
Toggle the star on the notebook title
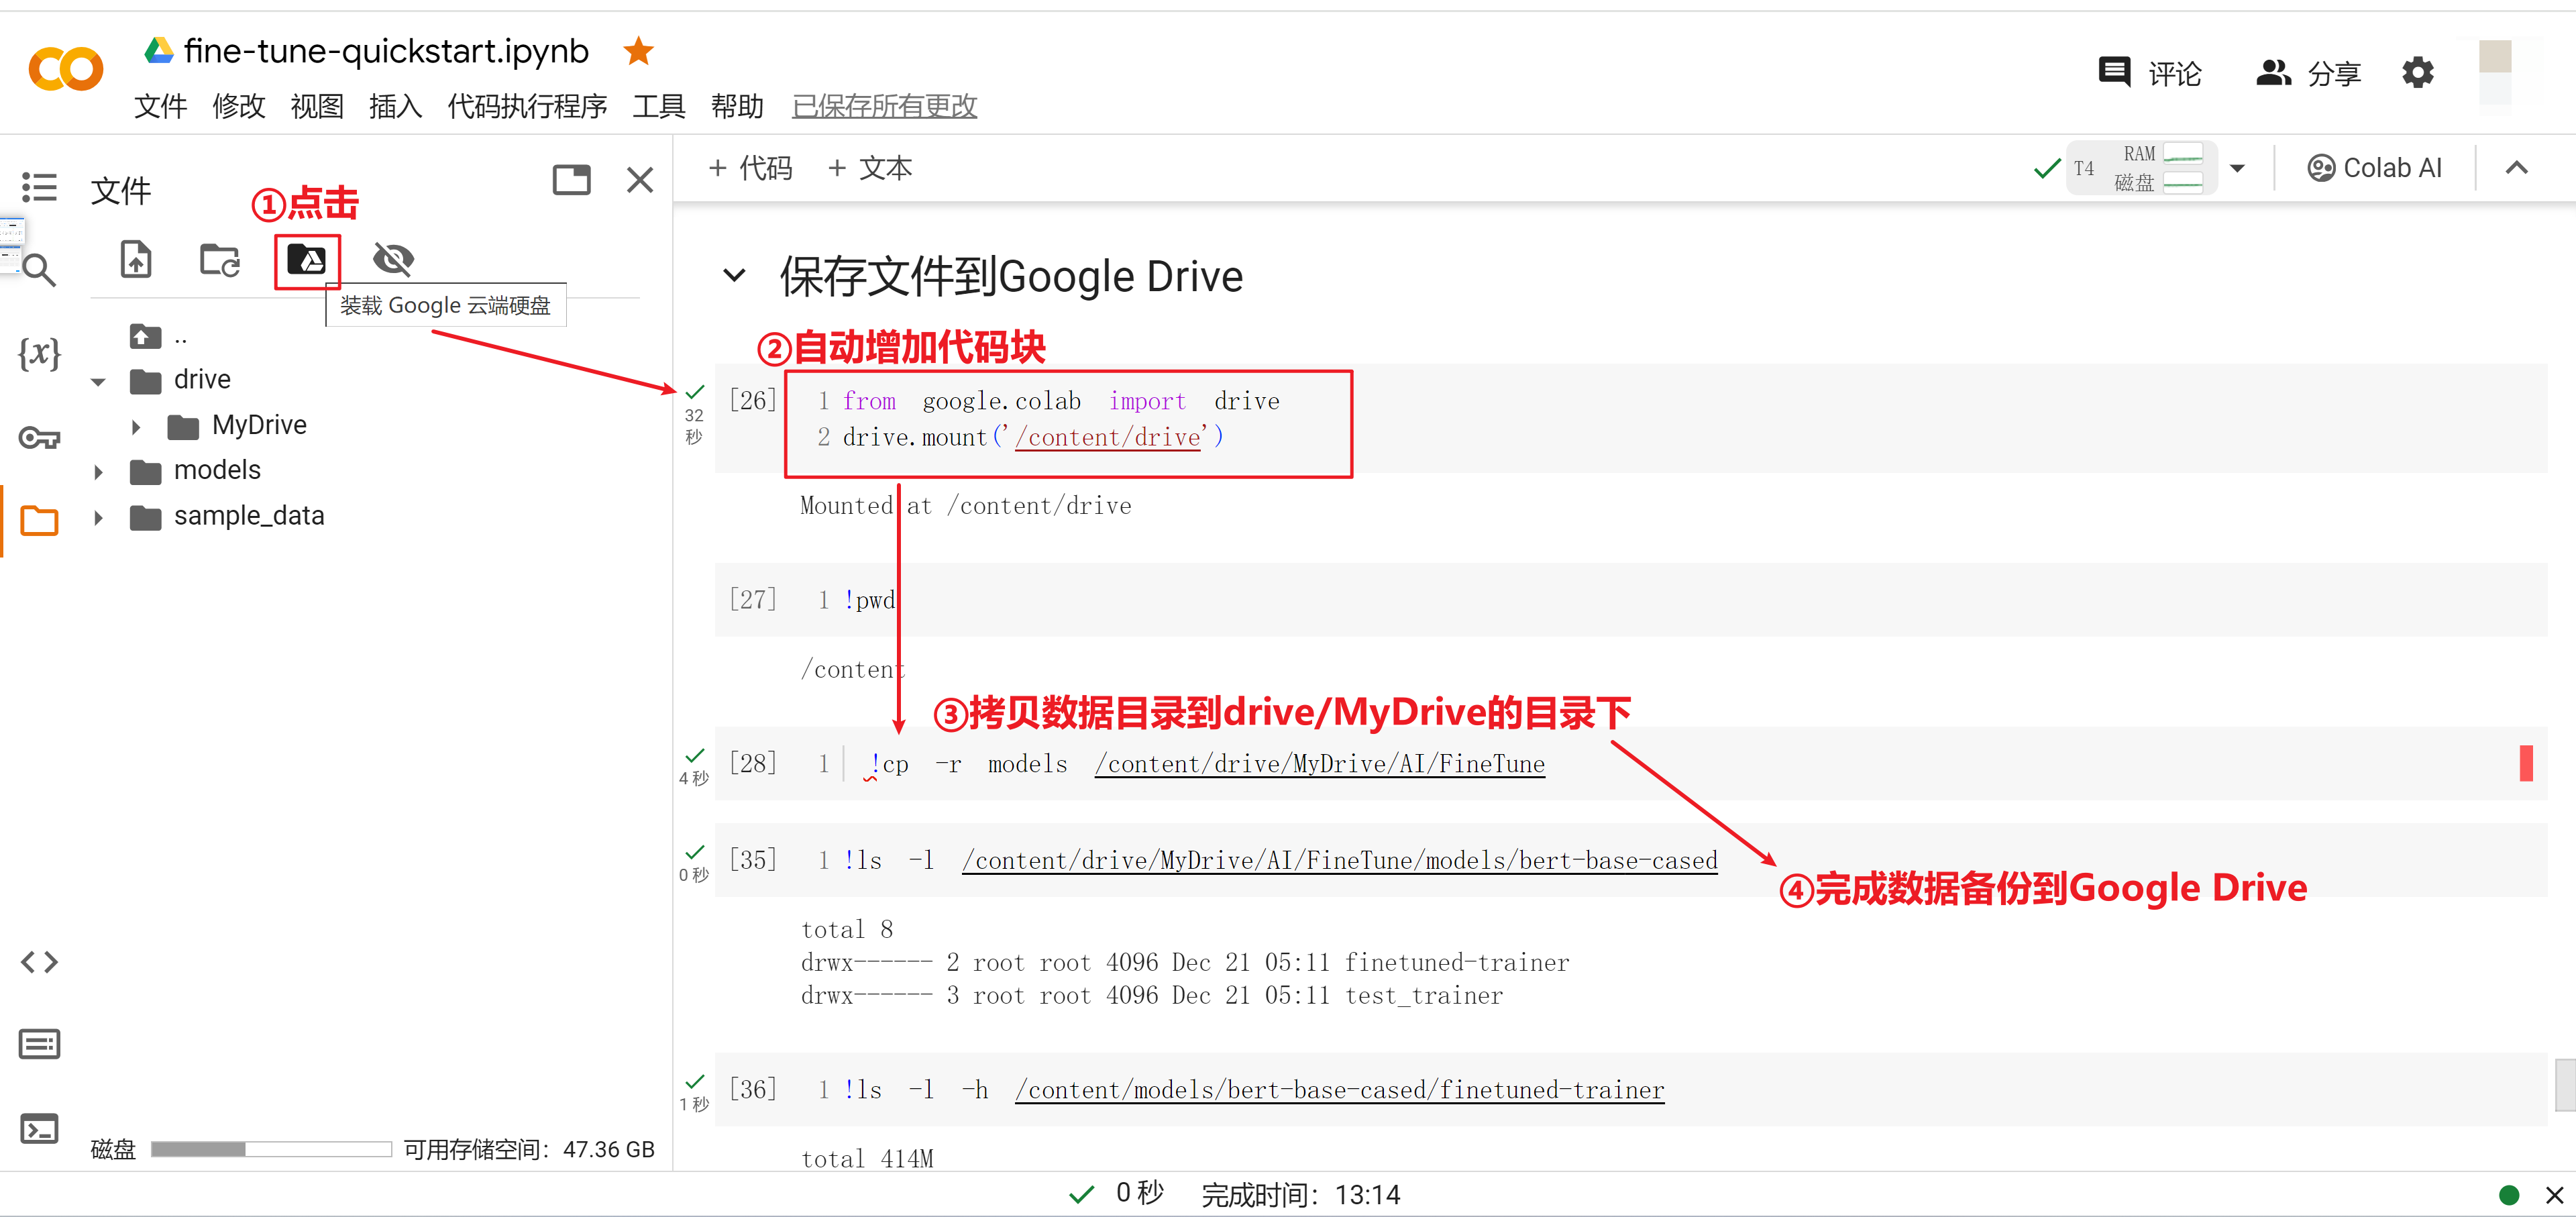click(x=638, y=51)
